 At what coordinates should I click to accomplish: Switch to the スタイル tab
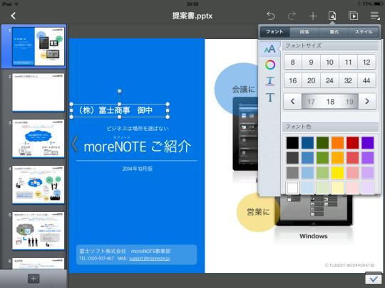(364, 32)
